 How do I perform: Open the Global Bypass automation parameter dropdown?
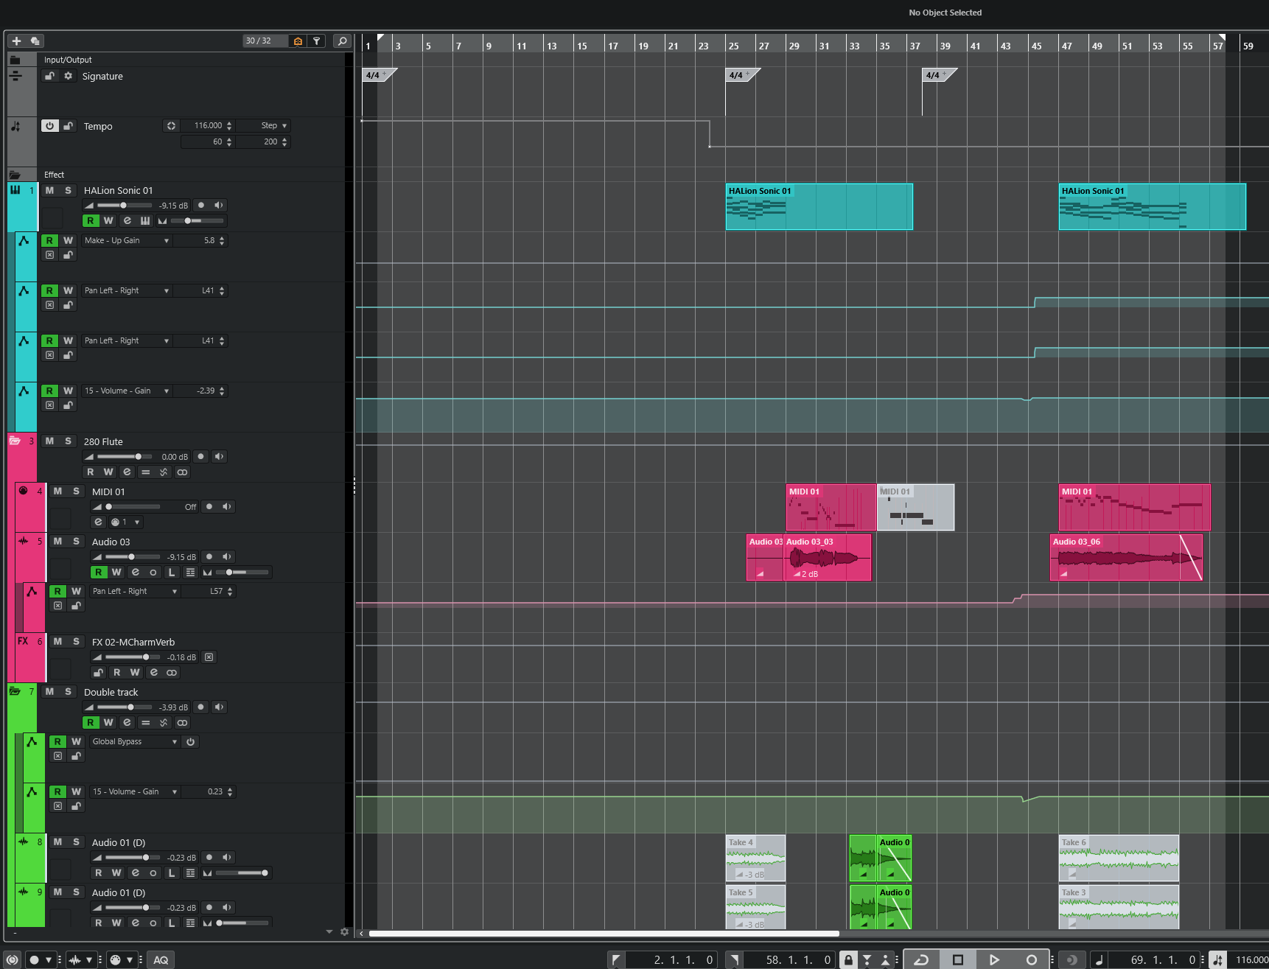coord(135,741)
